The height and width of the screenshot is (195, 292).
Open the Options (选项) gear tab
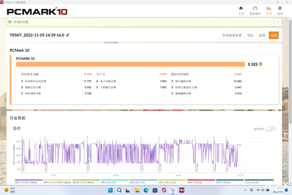[280, 10]
